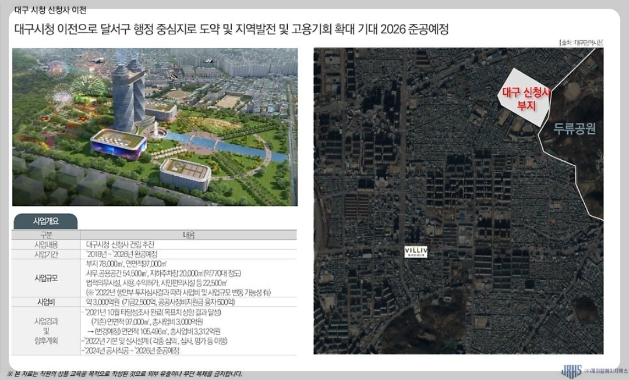Click the '2022년 기본 및 실시설계' line
This screenshot has width=629, height=380.
click(156, 341)
